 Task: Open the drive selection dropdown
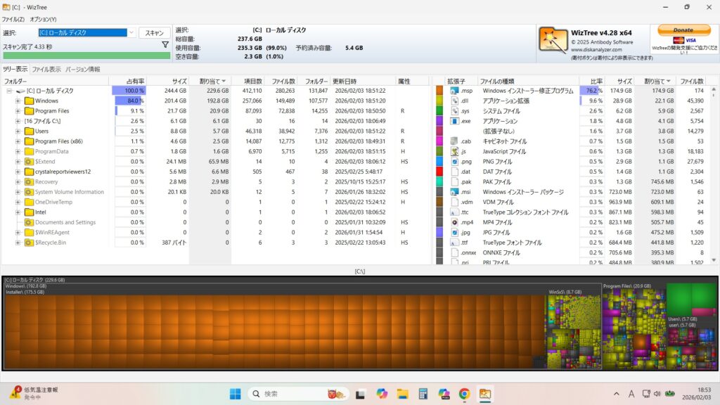[x=131, y=32]
